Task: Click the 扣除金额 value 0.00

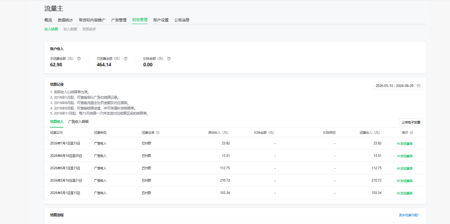Action: pos(148,65)
